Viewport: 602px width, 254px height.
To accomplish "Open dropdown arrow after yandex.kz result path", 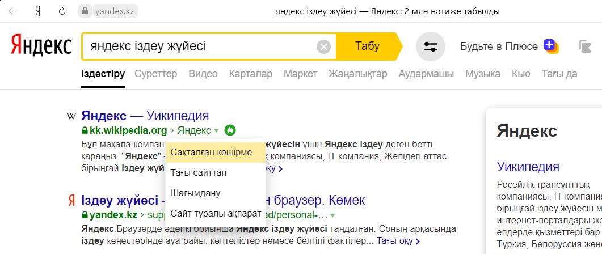I will click(332, 215).
